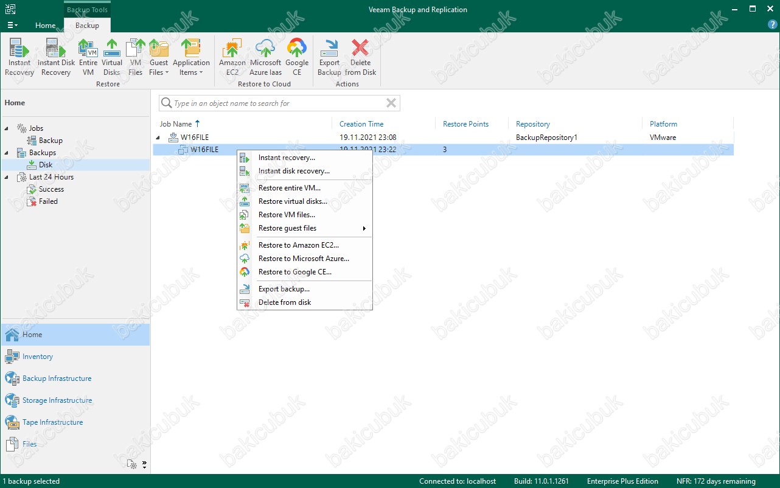Sort by Platform column header
Screen dimensions: 780x488
pyautogui.click(x=663, y=124)
